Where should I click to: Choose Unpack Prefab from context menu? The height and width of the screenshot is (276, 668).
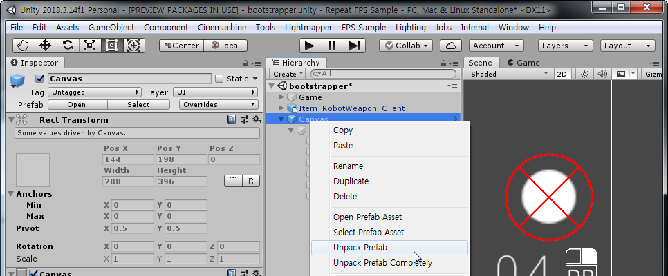(x=389, y=248)
